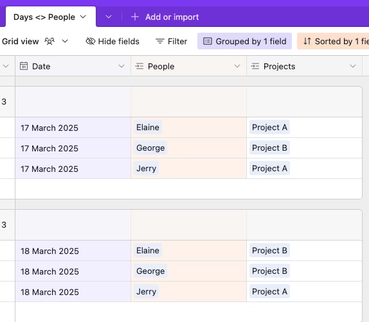Image resolution: width=369 pixels, height=322 pixels.
Task: Click the group icon in Grouped by 1 field
Action: click(x=208, y=41)
